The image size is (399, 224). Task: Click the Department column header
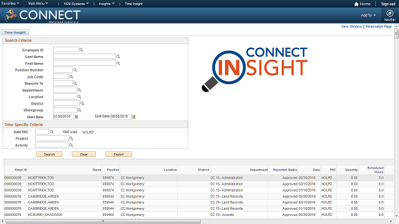[x=259, y=170]
